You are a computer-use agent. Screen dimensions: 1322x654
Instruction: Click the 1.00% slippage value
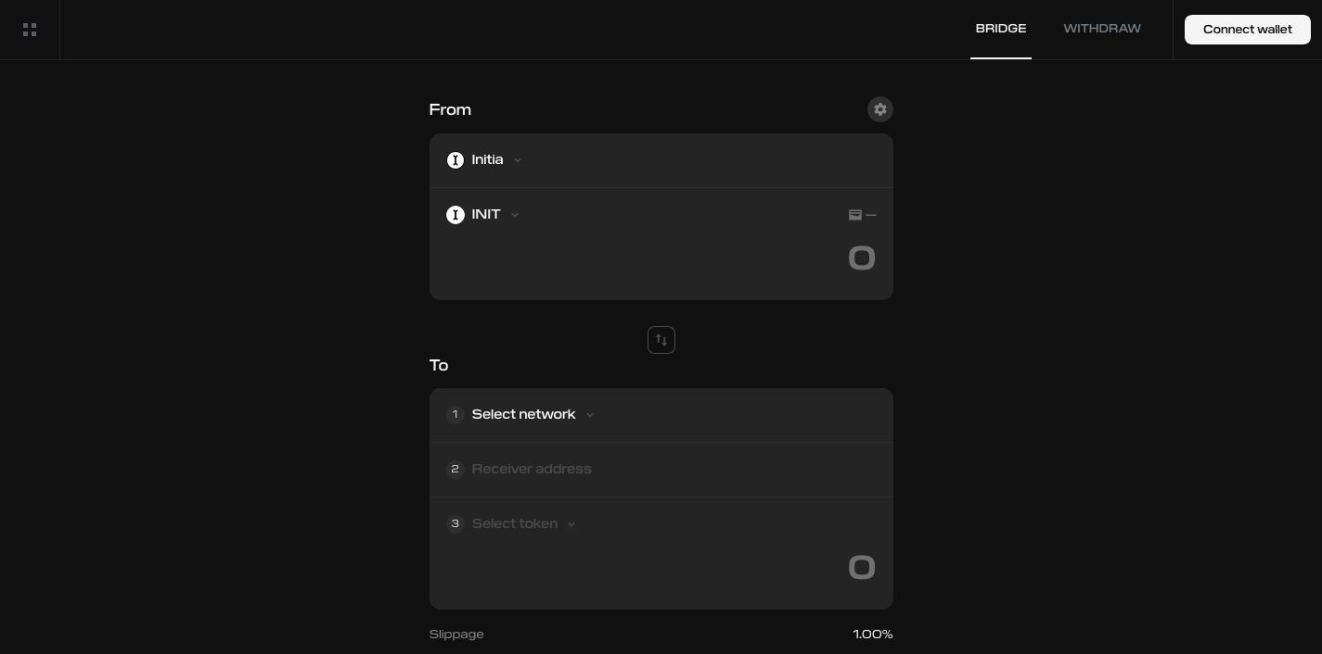[x=872, y=635]
